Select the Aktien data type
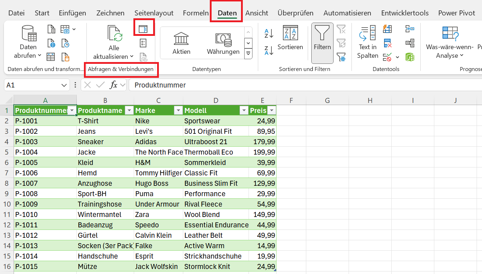482x274 pixels. click(x=181, y=43)
